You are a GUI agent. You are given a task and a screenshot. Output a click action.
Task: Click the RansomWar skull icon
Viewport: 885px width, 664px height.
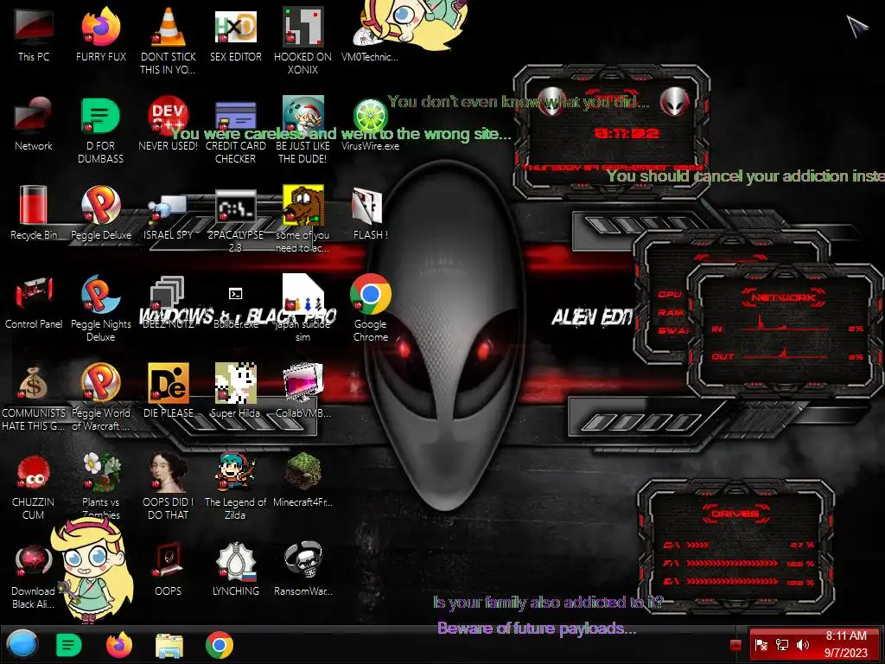tap(302, 561)
